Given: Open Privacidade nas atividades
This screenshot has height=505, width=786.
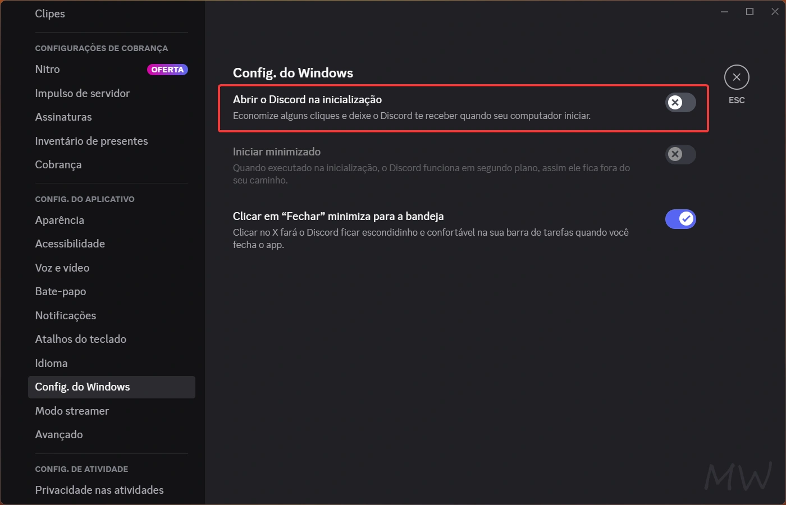Looking at the screenshot, I should 99,490.
